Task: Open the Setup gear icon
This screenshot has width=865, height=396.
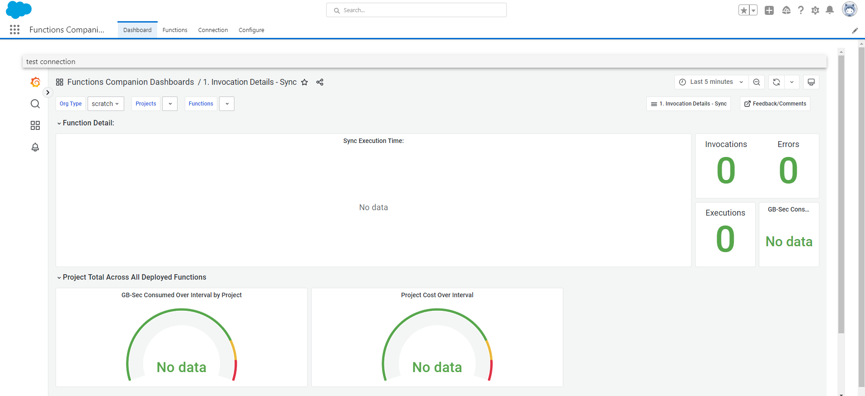Action: 815,10
